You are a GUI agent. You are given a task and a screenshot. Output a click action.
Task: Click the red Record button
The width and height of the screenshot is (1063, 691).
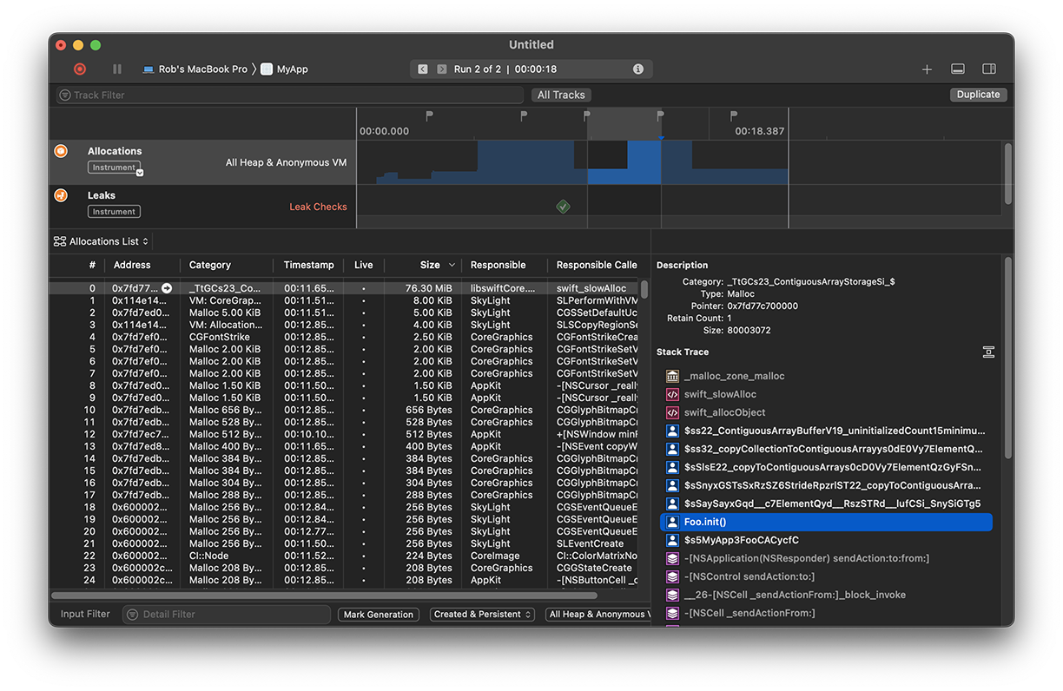[80, 69]
